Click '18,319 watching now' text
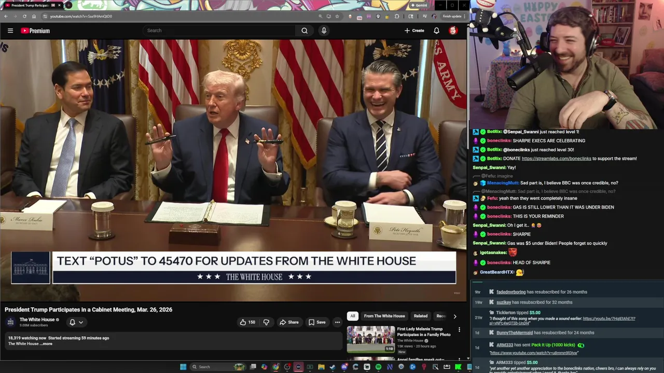The width and height of the screenshot is (664, 373). point(27,338)
